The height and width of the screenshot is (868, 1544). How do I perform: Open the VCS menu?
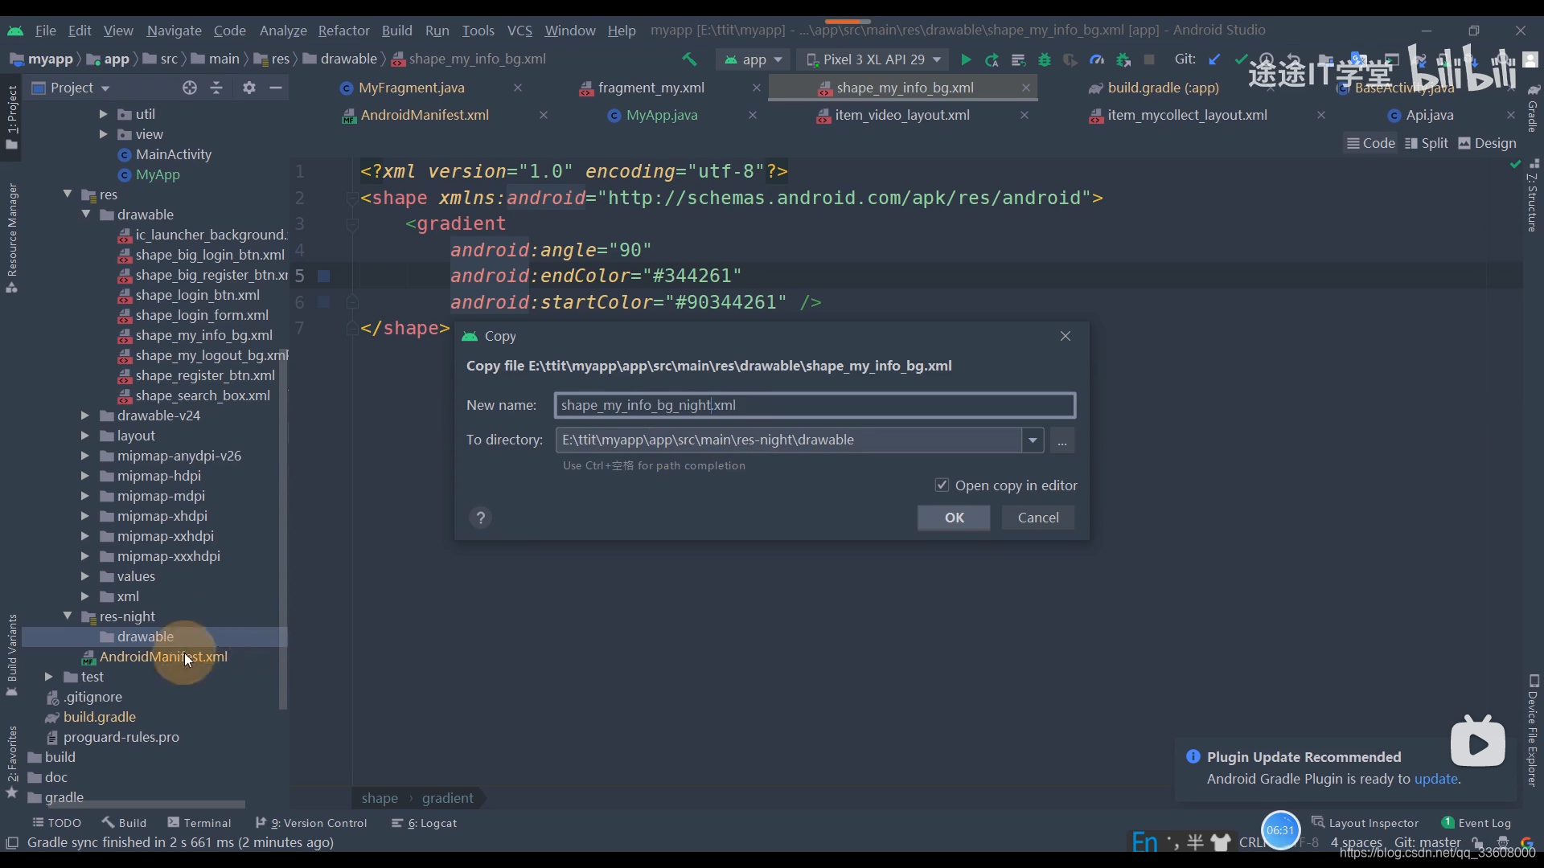[x=519, y=31]
